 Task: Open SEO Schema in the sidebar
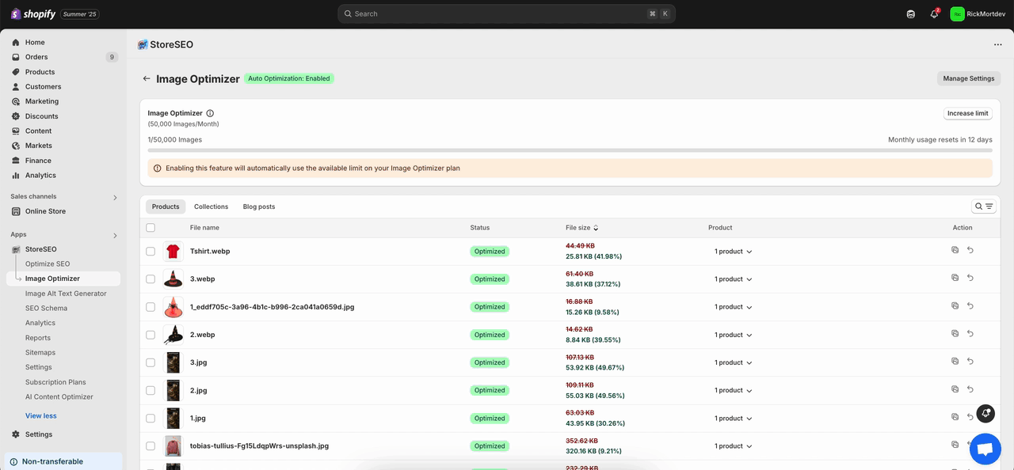coord(46,308)
